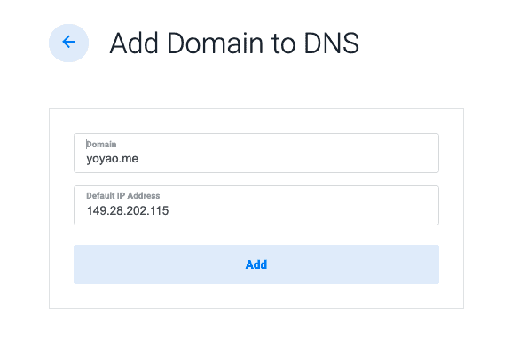Place cursor at end of IP address text
The image size is (527, 355).
pos(169,211)
